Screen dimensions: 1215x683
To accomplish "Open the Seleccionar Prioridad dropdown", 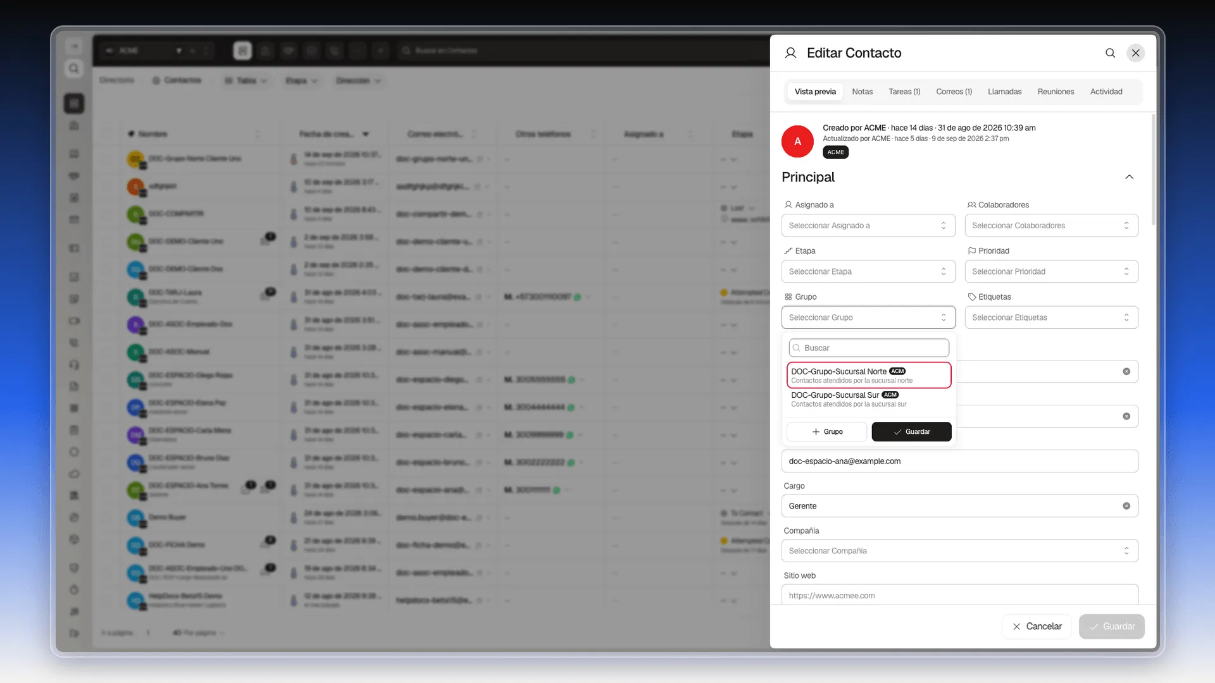I will point(1051,272).
